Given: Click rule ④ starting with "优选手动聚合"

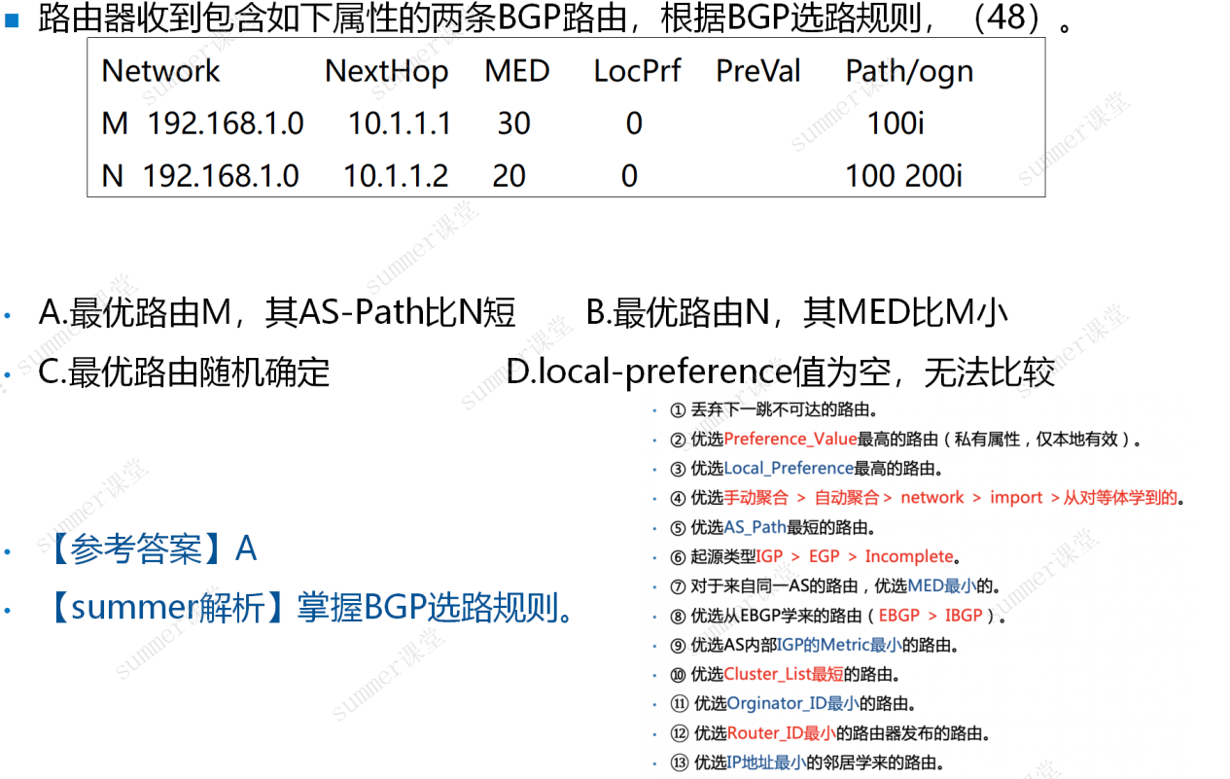Looking at the screenshot, I should (x=928, y=498).
